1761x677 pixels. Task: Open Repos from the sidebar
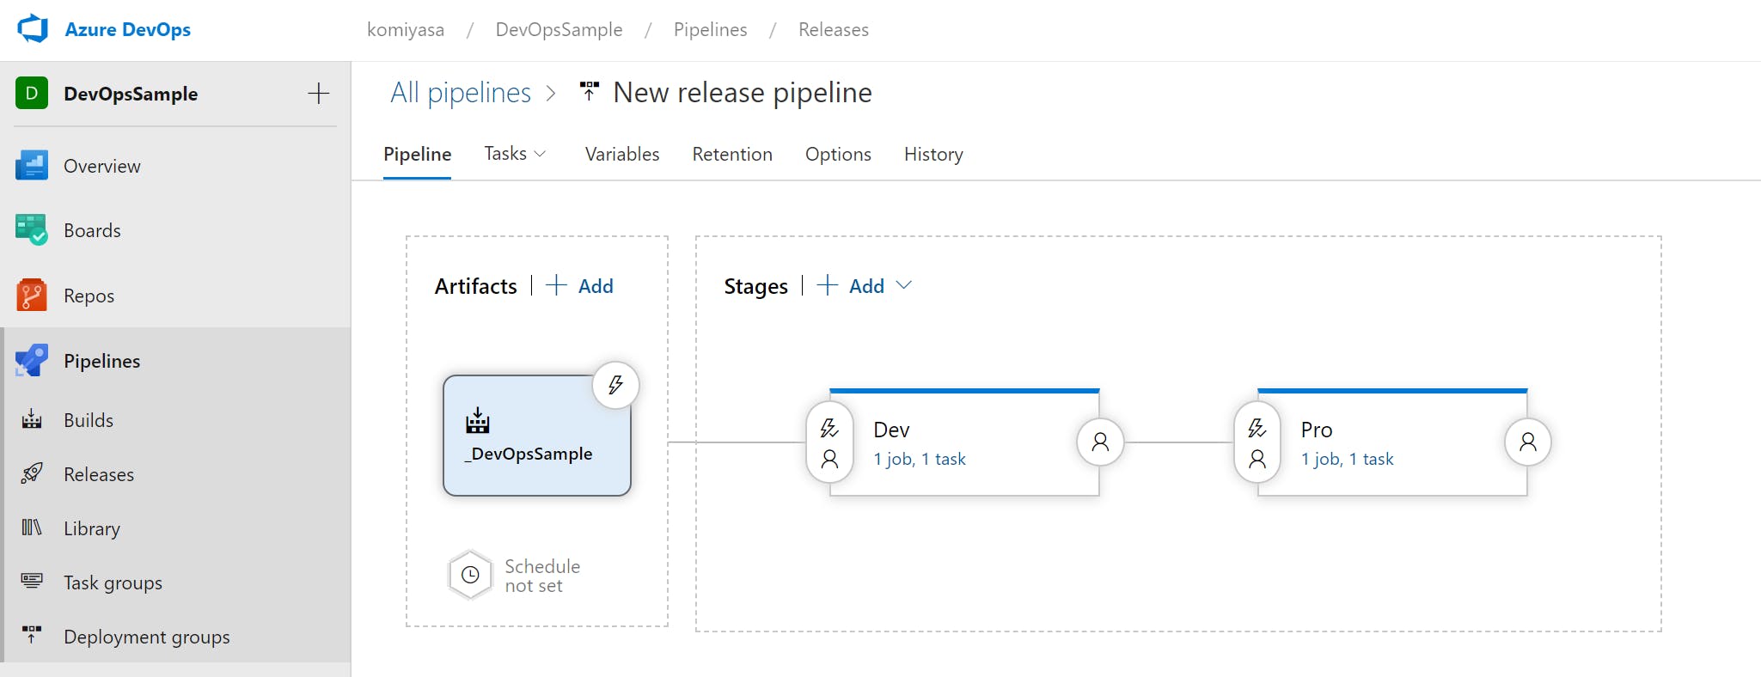pyautogui.click(x=89, y=296)
